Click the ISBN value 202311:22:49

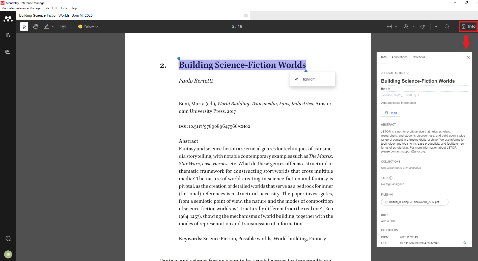(409, 237)
